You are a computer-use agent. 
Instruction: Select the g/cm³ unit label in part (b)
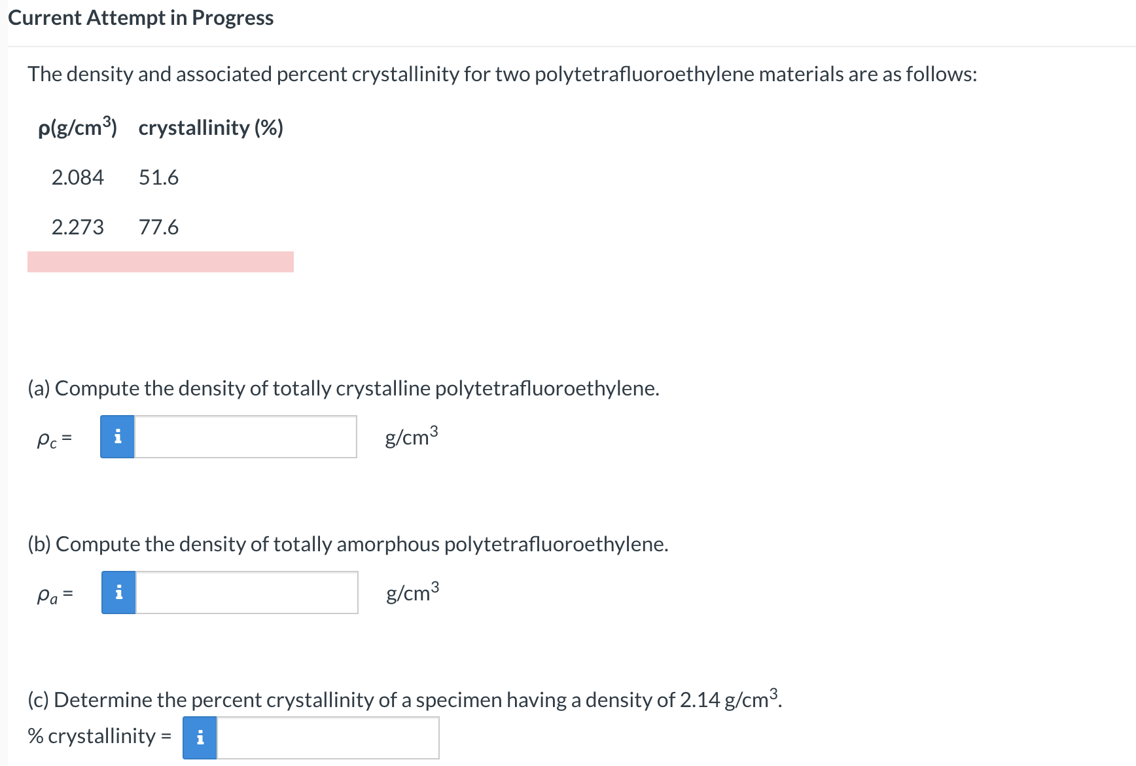tap(412, 593)
